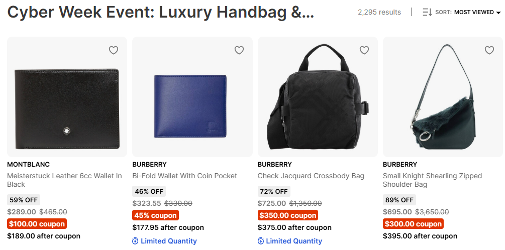Click heart icon on Small Knight Shoulder Bag
This screenshot has width=505, height=250.
pyautogui.click(x=489, y=50)
